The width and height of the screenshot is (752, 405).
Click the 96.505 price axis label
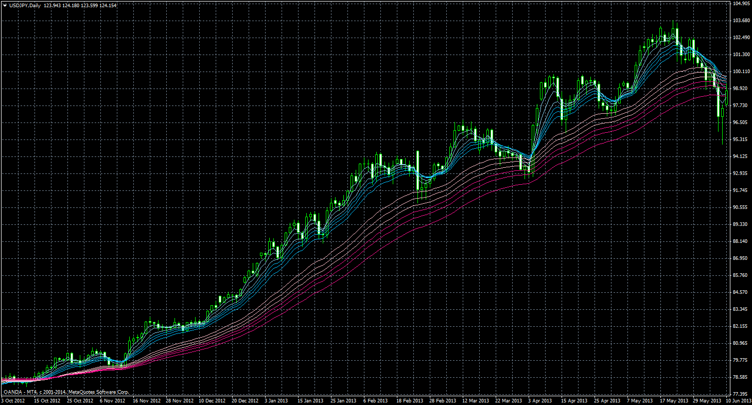tap(740, 122)
